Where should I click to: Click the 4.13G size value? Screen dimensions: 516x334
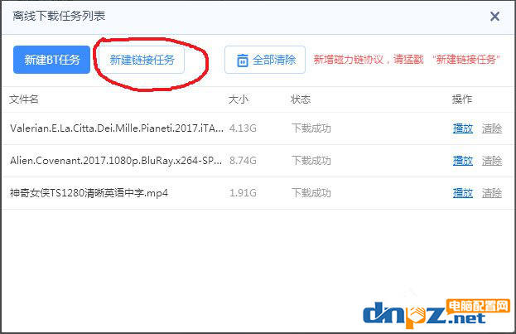click(243, 128)
